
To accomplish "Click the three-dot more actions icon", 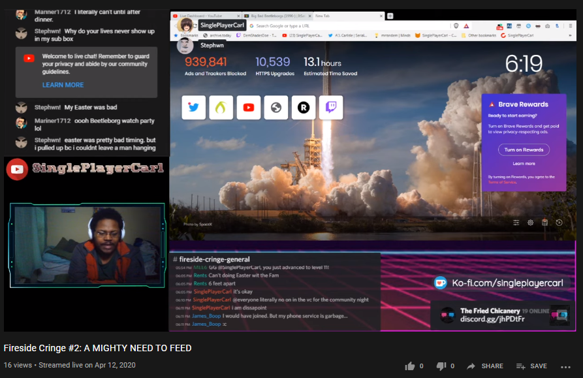I will point(565,367).
